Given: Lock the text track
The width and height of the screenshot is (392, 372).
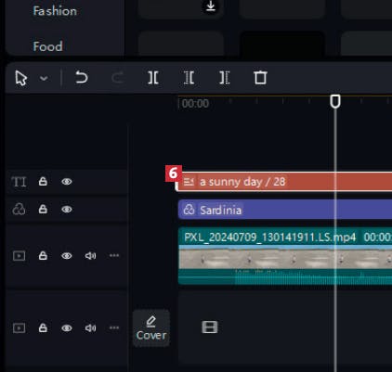Looking at the screenshot, I should (x=43, y=181).
